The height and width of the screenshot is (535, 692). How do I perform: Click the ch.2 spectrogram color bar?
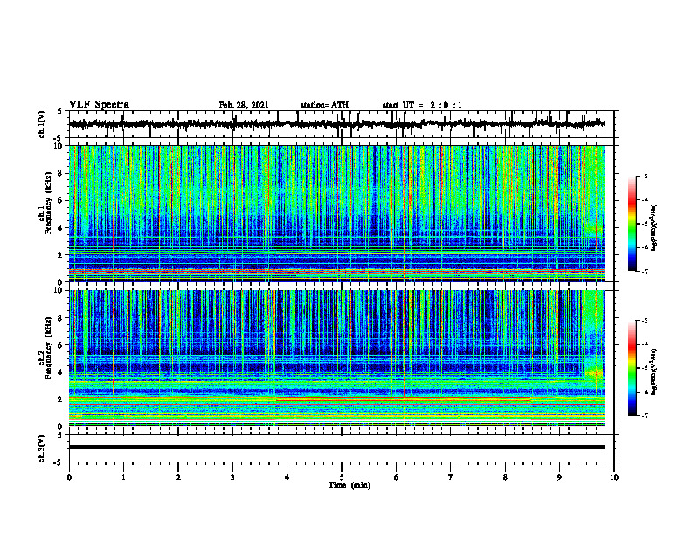coord(632,368)
